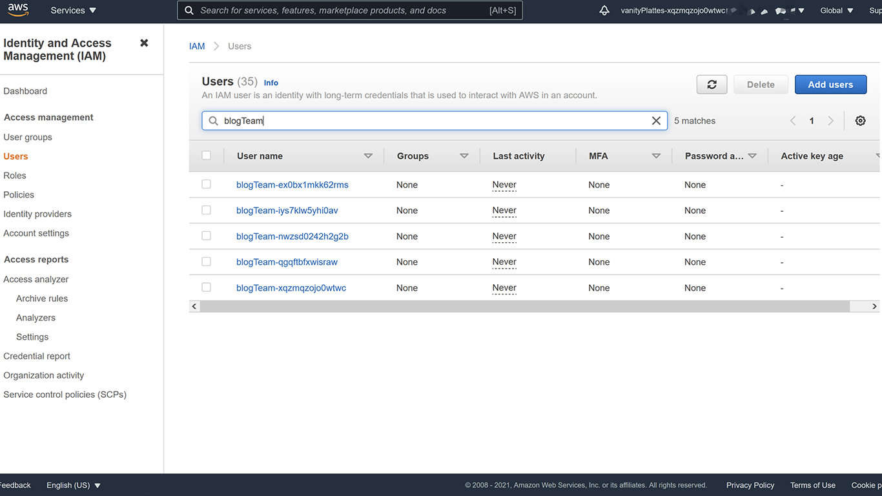Click the Active key age column header

812,156
